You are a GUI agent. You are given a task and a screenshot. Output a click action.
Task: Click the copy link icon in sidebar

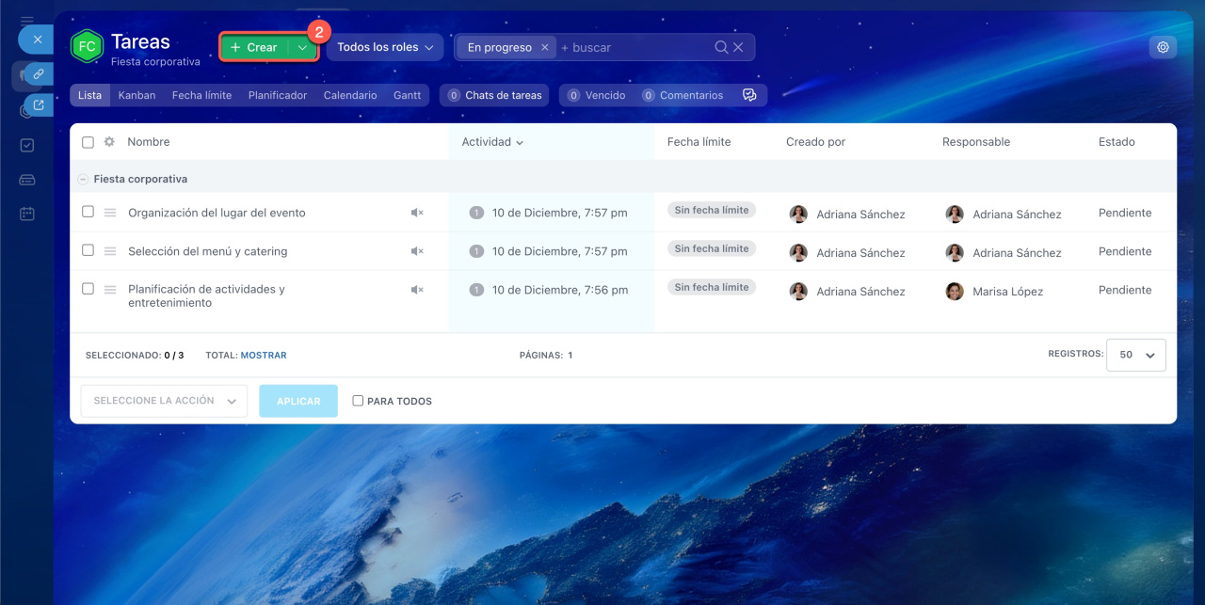[x=39, y=73]
